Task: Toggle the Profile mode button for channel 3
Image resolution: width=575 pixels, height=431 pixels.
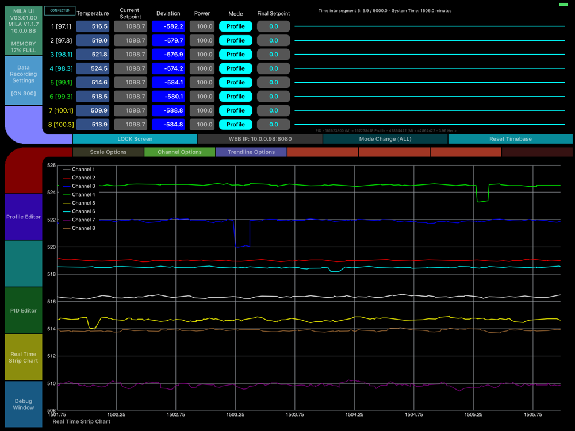Action: pos(235,54)
